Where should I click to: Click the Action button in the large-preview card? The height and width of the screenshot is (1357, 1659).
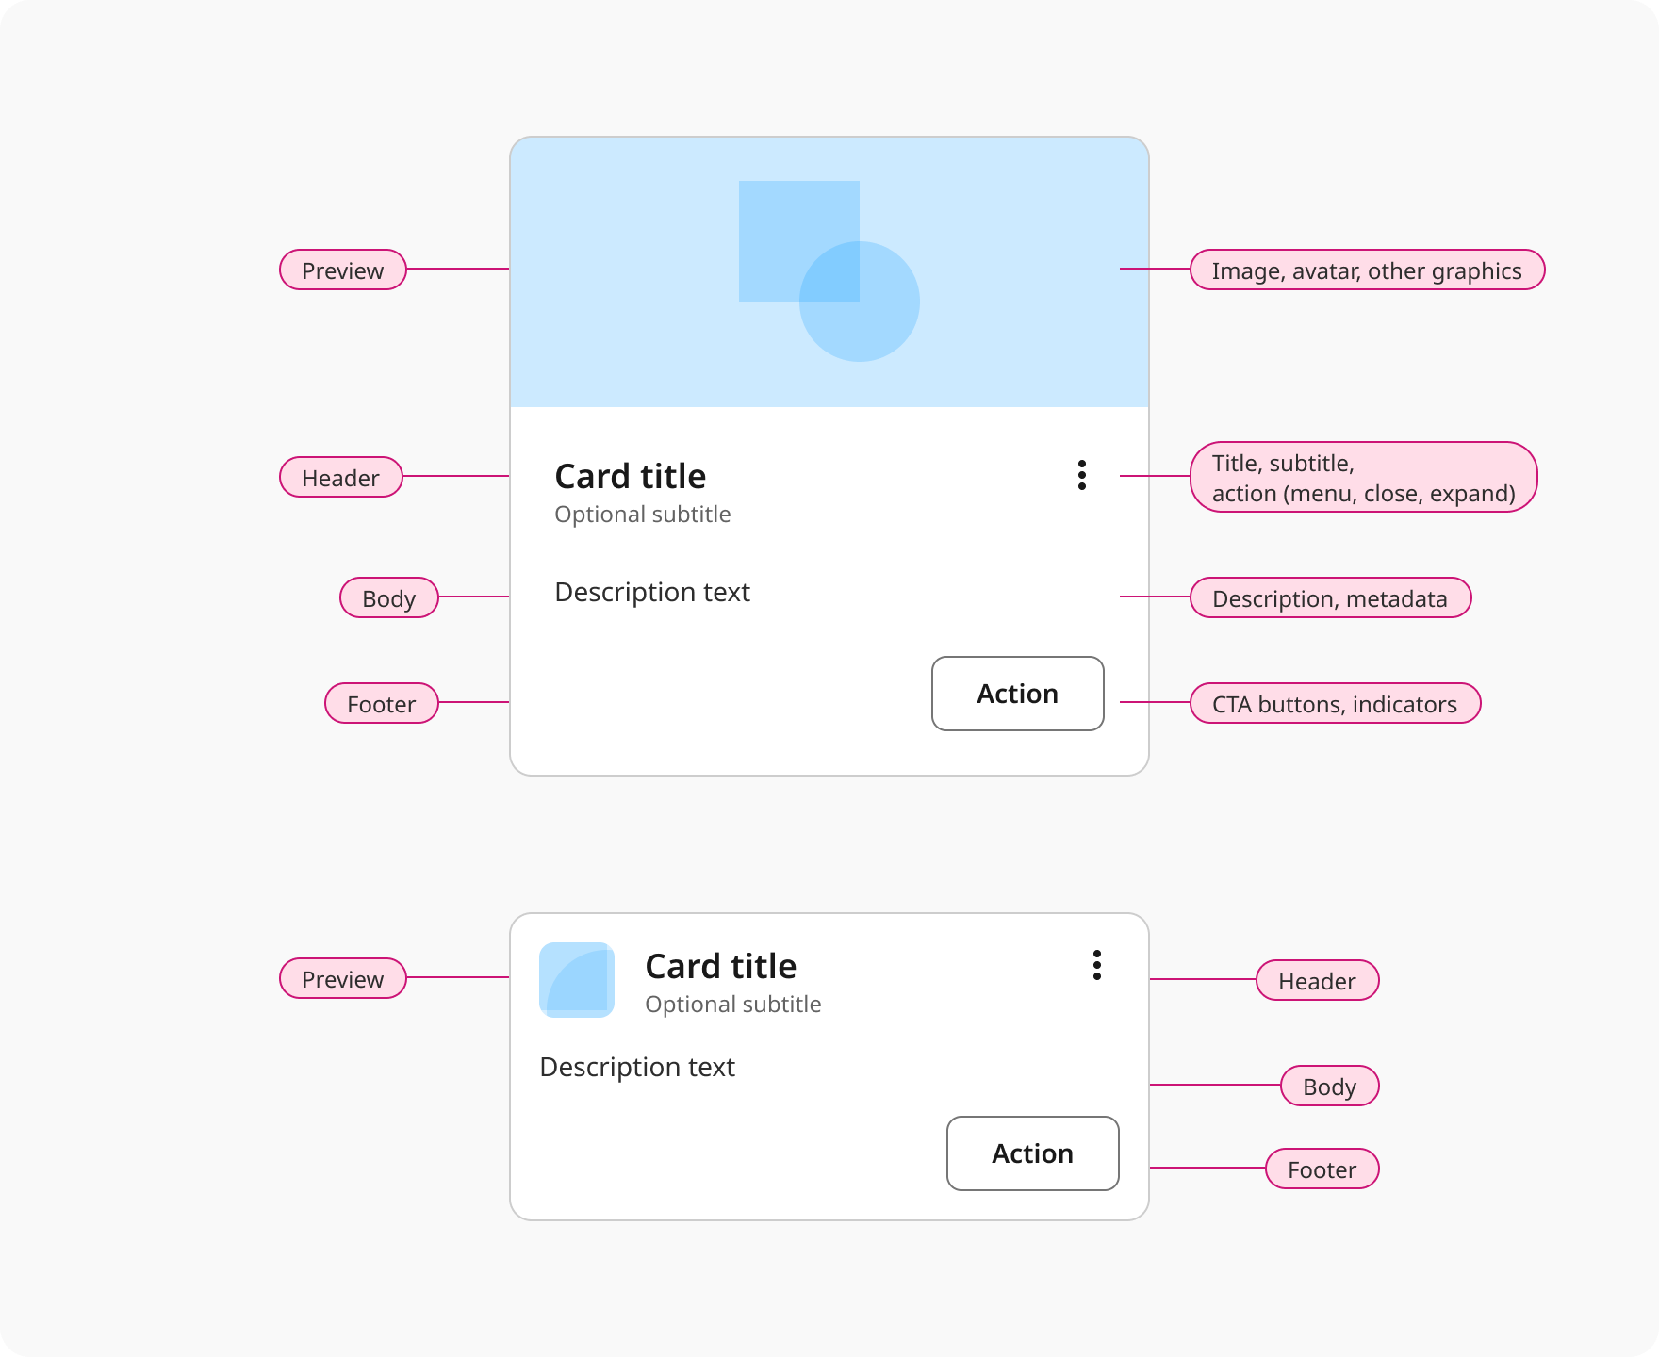pyautogui.click(x=1018, y=694)
